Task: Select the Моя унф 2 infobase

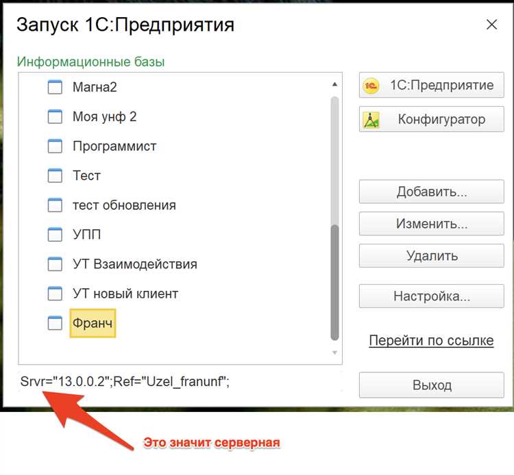Action: coord(105,116)
